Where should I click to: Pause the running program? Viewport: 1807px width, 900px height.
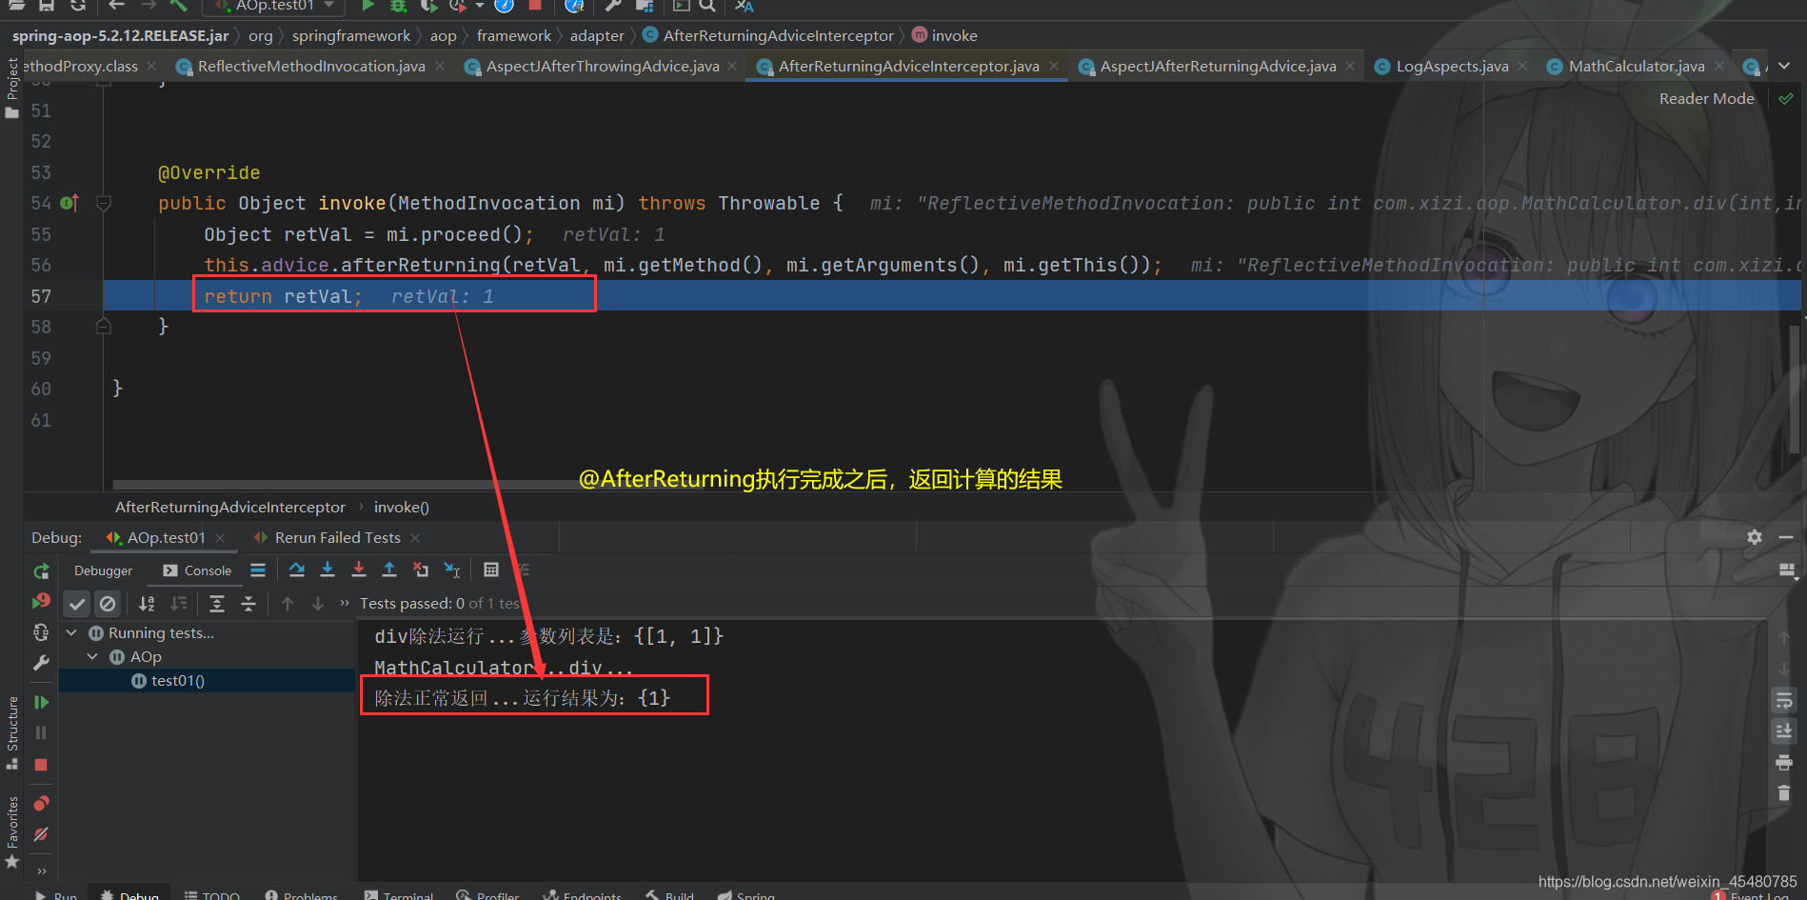[41, 732]
